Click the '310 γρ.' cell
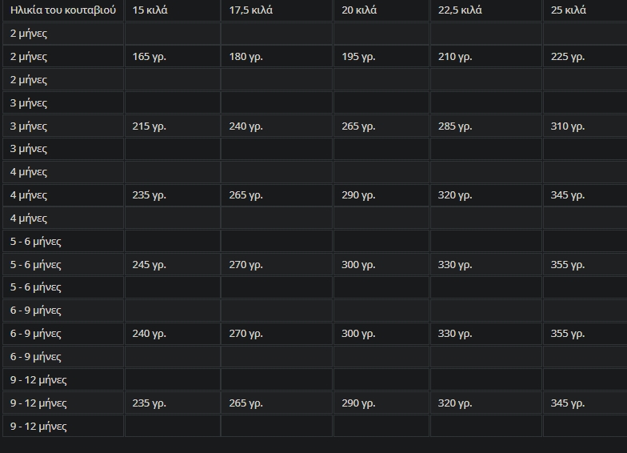 pos(585,126)
